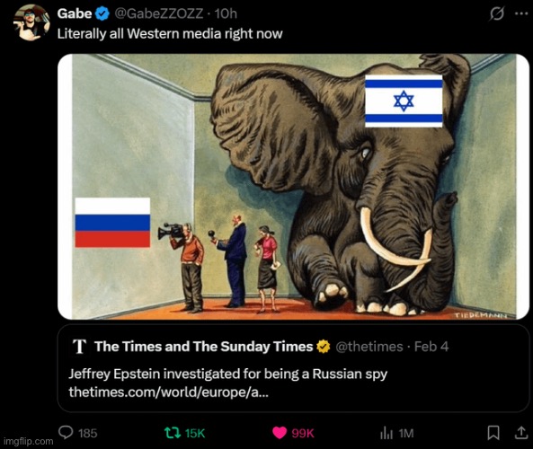Open the thetimes.com/world/europe article link
Image resolution: width=533 pixels, height=449 pixels.
pyautogui.click(x=169, y=392)
